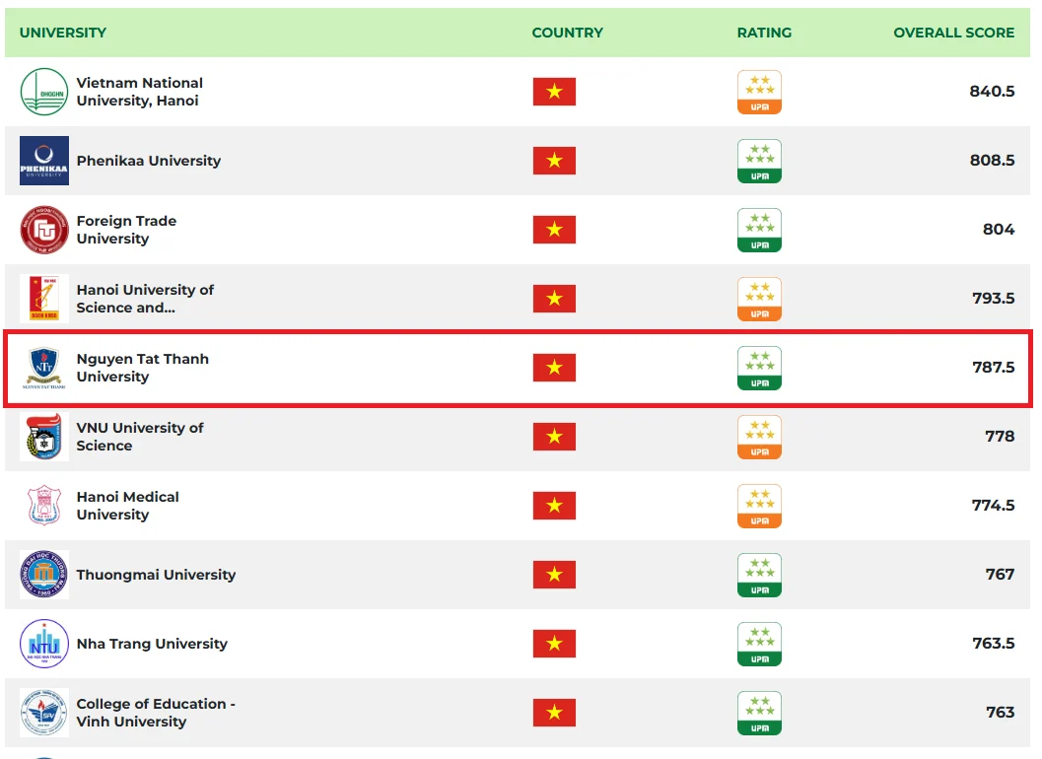Viewport: 1042px width, 759px height.
Task: Click the green UPM badge for Nguyen Tat Thanh University
Action: (x=760, y=368)
